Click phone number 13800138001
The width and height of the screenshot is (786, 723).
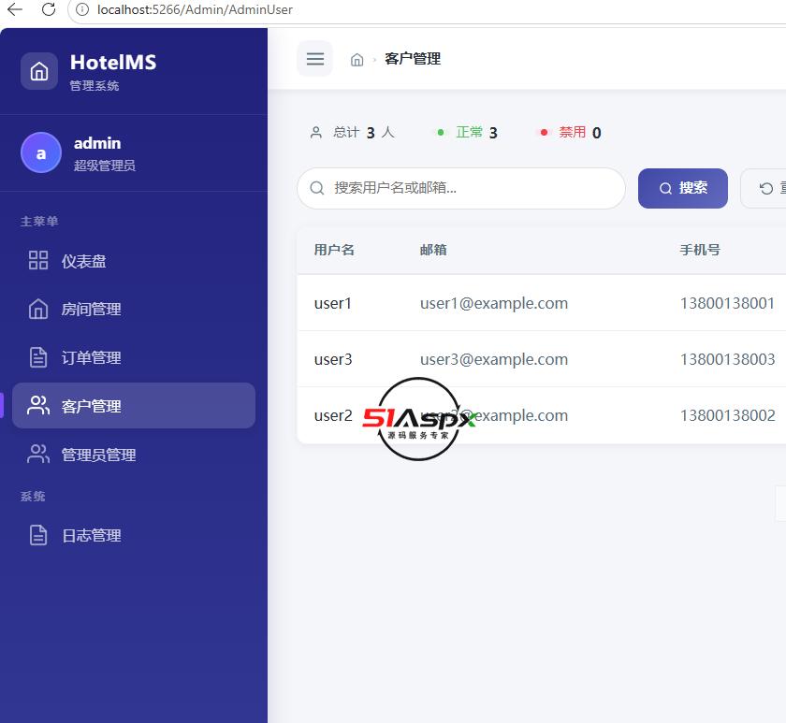(x=727, y=303)
